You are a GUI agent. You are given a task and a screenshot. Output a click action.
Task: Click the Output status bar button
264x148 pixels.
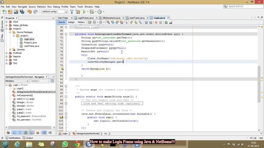pyautogui.click(x=28, y=138)
